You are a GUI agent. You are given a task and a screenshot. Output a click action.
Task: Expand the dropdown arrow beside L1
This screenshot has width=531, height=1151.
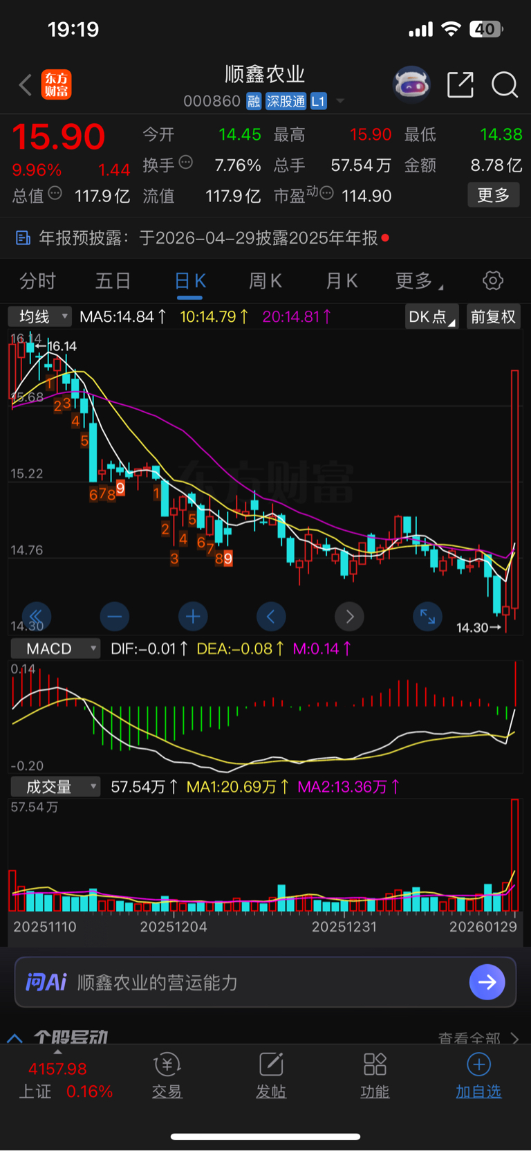pyautogui.click(x=340, y=101)
